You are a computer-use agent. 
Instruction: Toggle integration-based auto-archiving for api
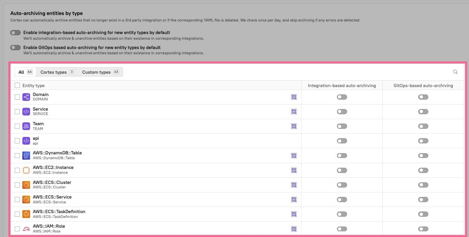point(342,141)
